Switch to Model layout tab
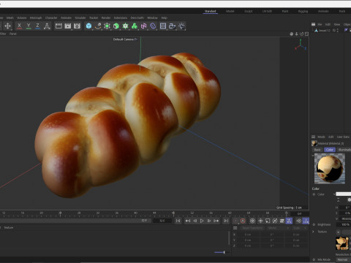The width and height of the screenshot is (351, 263). pos(230,11)
